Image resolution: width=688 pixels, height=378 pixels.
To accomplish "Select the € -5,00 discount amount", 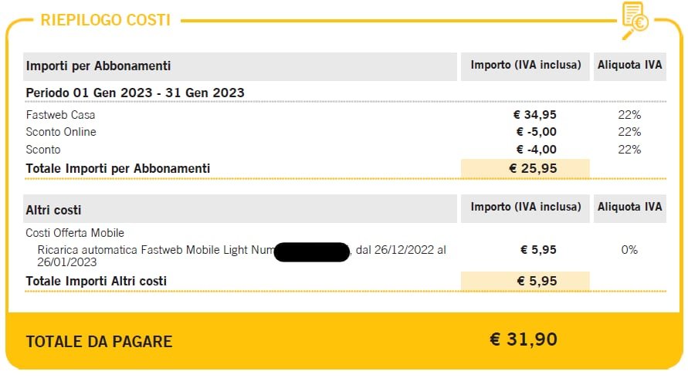I will pos(536,132).
